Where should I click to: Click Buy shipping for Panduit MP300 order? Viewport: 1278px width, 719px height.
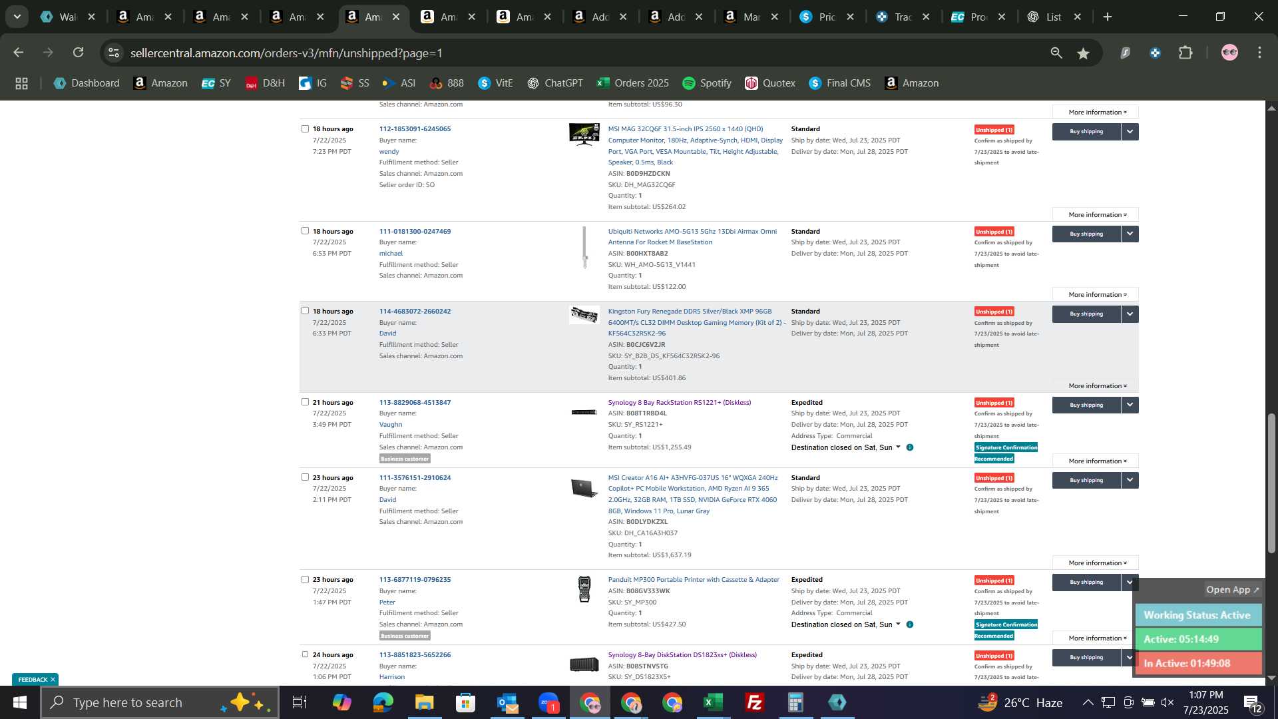[x=1086, y=583]
